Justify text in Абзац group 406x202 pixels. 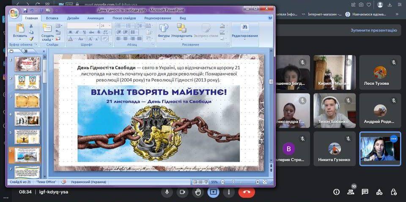(139, 38)
